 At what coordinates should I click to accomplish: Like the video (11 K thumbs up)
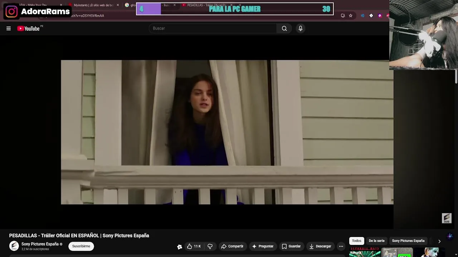194,246
